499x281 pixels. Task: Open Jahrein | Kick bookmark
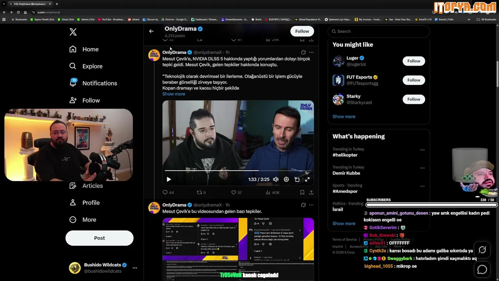[86, 19]
